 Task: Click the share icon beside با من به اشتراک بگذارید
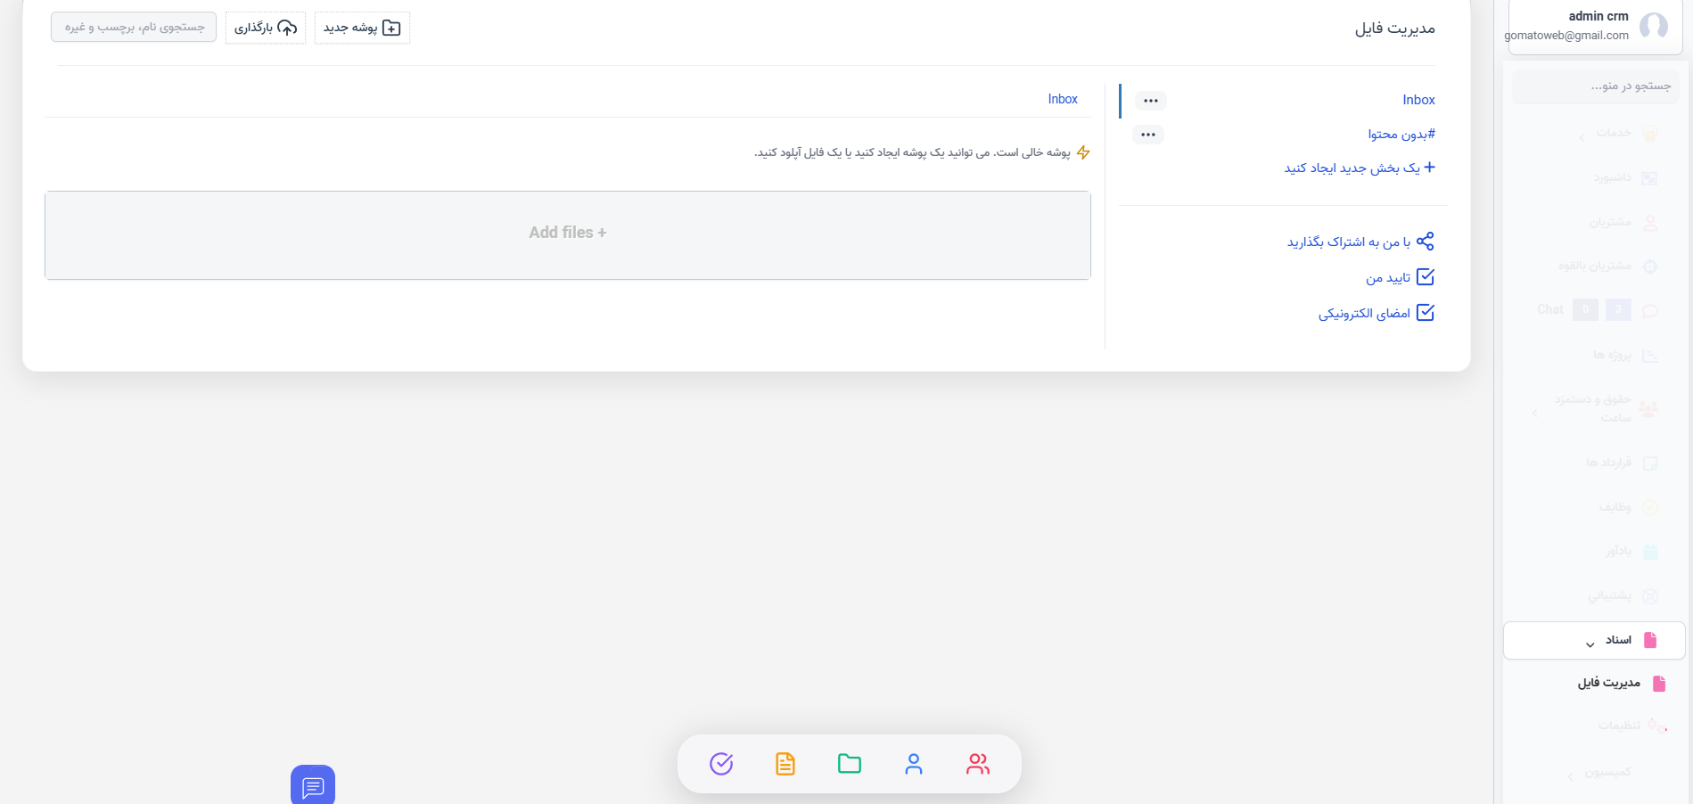click(1426, 242)
